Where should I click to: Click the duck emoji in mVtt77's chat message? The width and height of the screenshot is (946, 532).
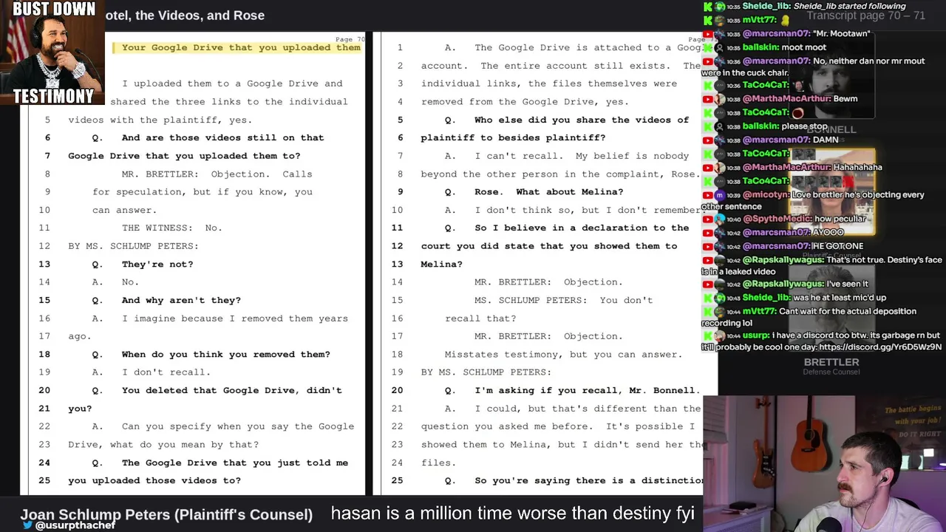coord(785,21)
